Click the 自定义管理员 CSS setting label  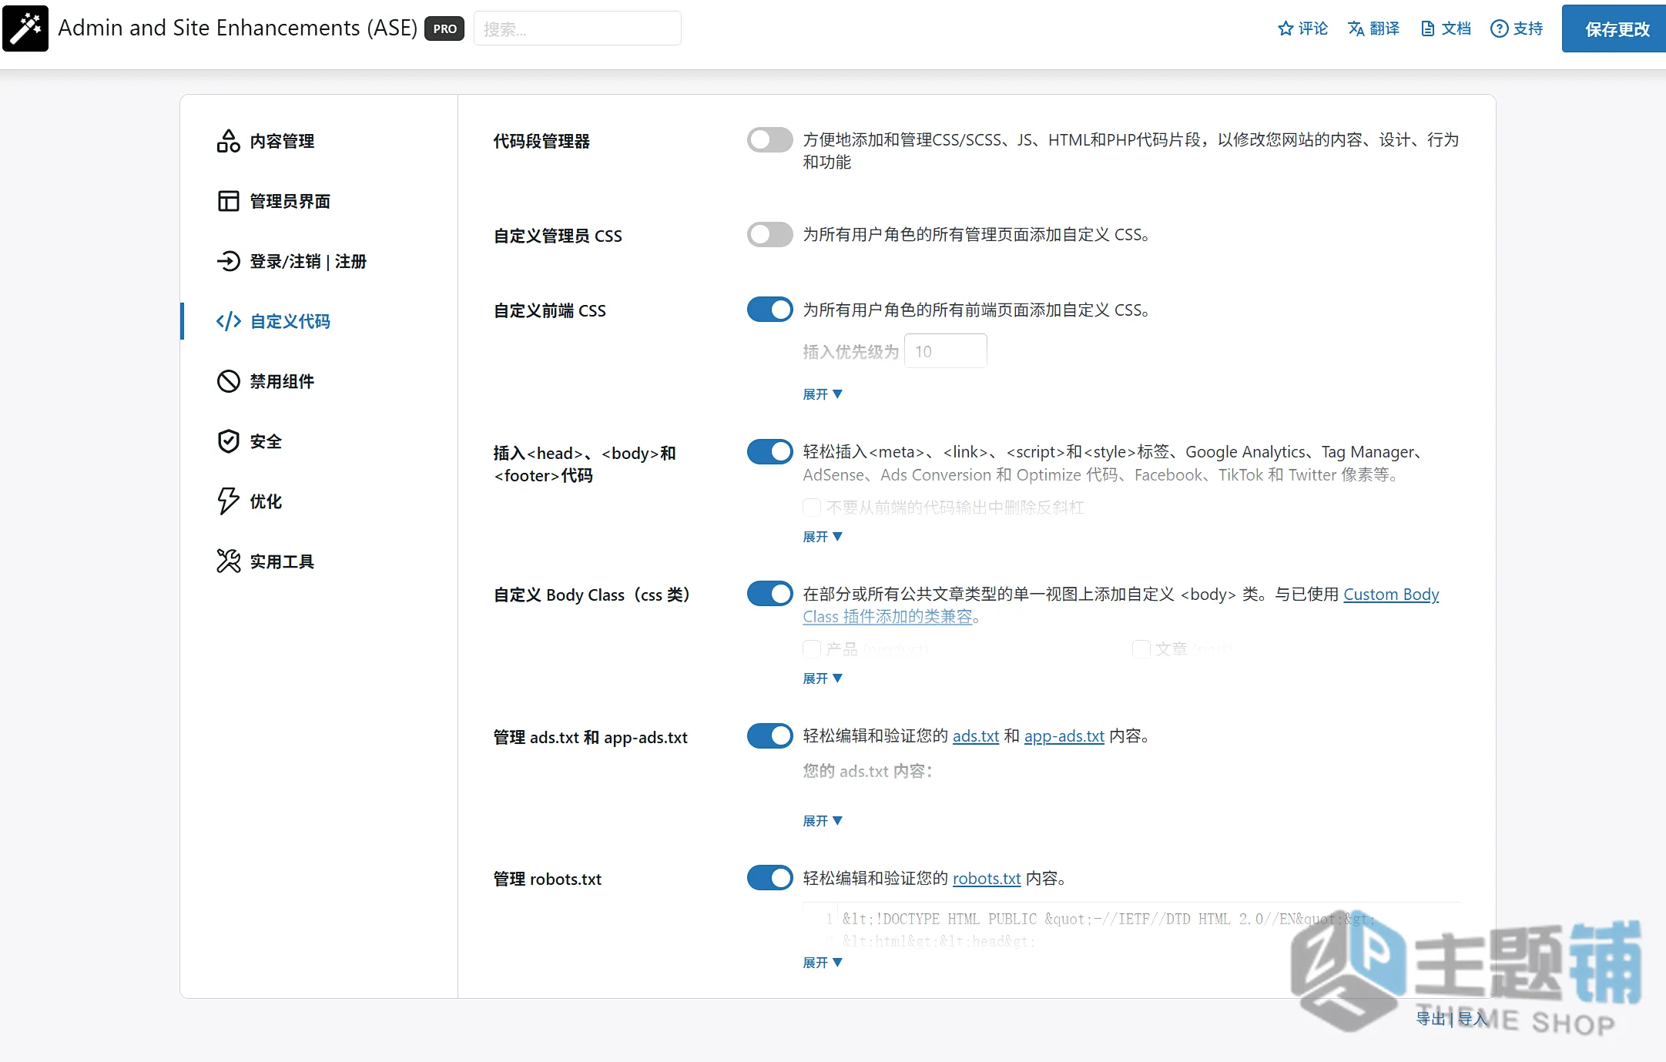(x=558, y=236)
